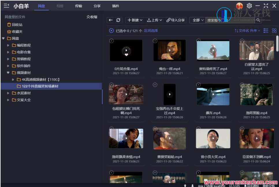Select the checkbox on 俺也一样.mp4

155,40
